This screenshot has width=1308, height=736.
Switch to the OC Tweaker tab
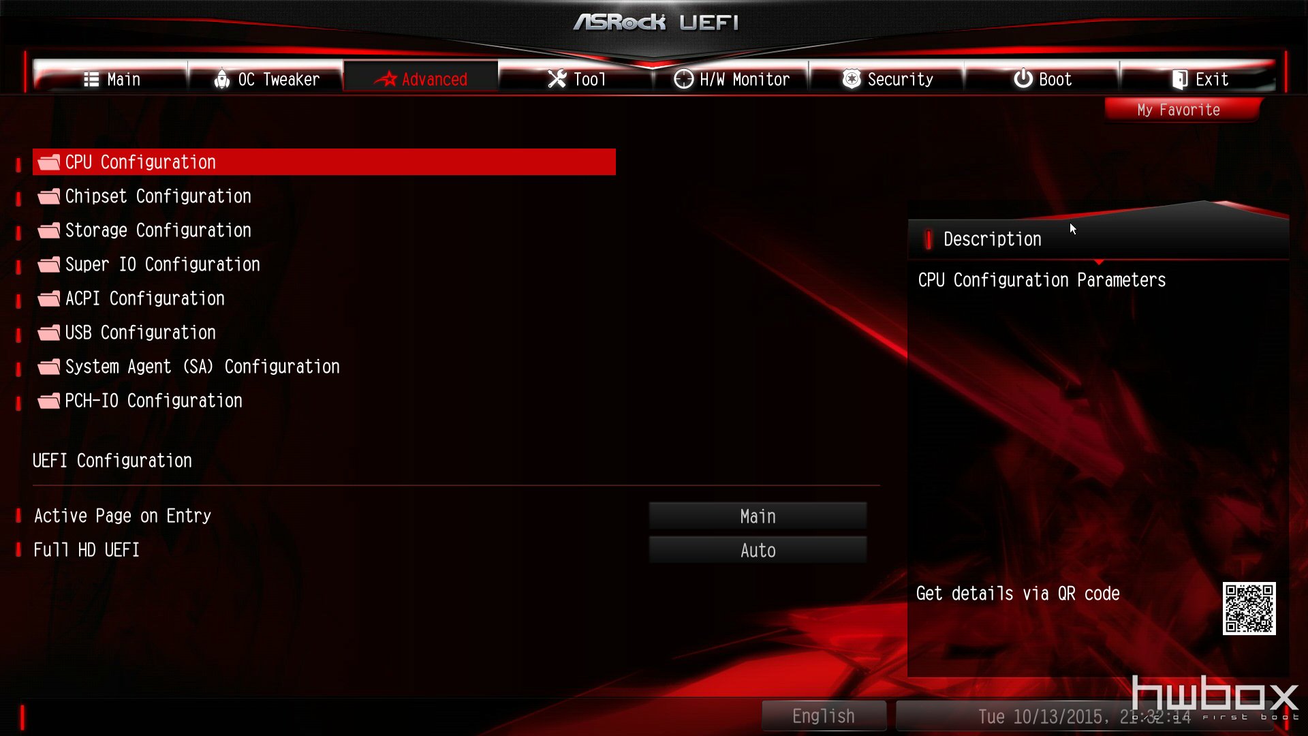[x=266, y=78]
